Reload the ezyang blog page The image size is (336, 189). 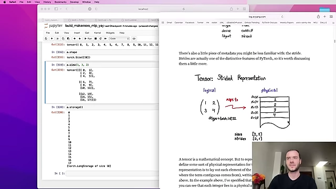point(282,17)
